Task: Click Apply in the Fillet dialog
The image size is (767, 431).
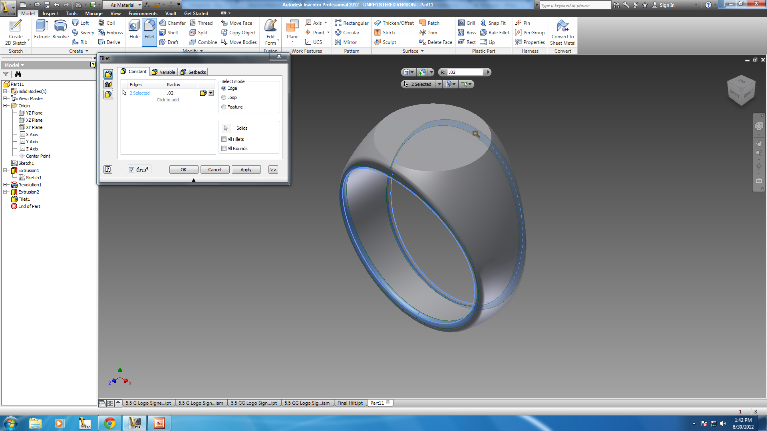Action: point(246,170)
